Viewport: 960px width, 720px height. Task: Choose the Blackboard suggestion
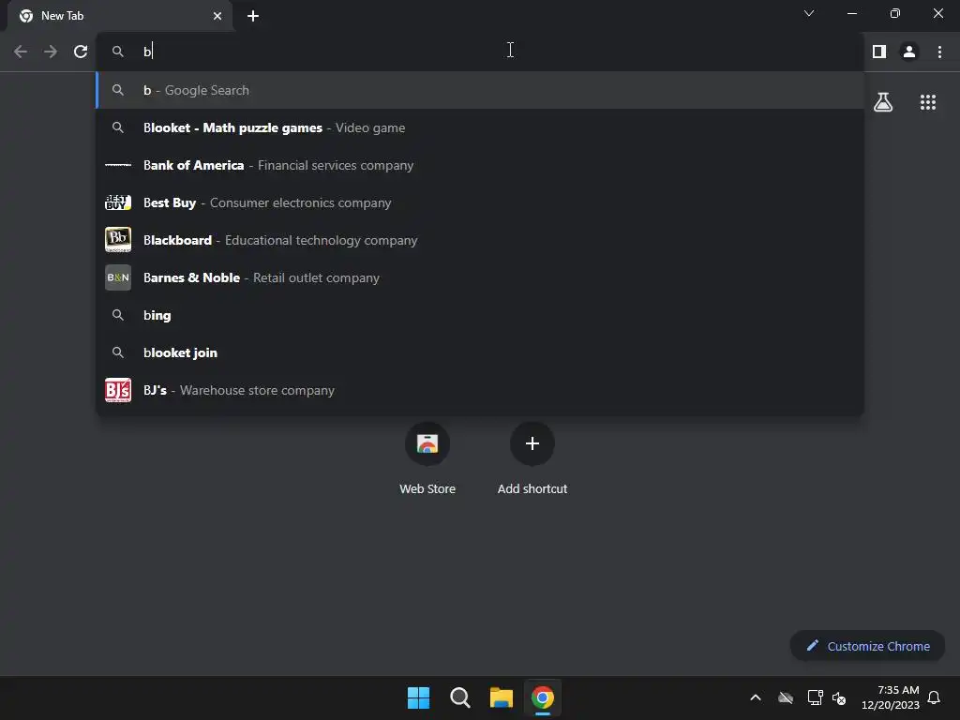(480, 240)
